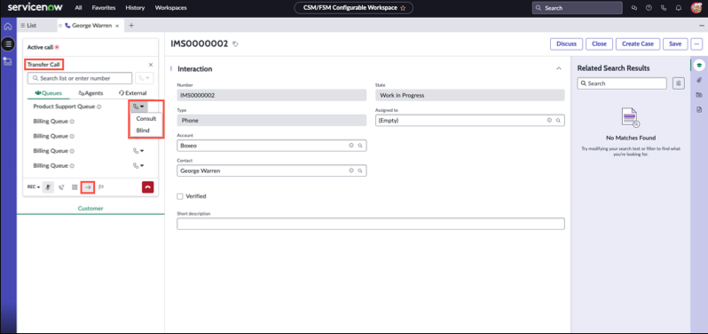Click the CSM/FSM Configurable Workspace title
This screenshot has width=708, height=334.
click(x=350, y=8)
